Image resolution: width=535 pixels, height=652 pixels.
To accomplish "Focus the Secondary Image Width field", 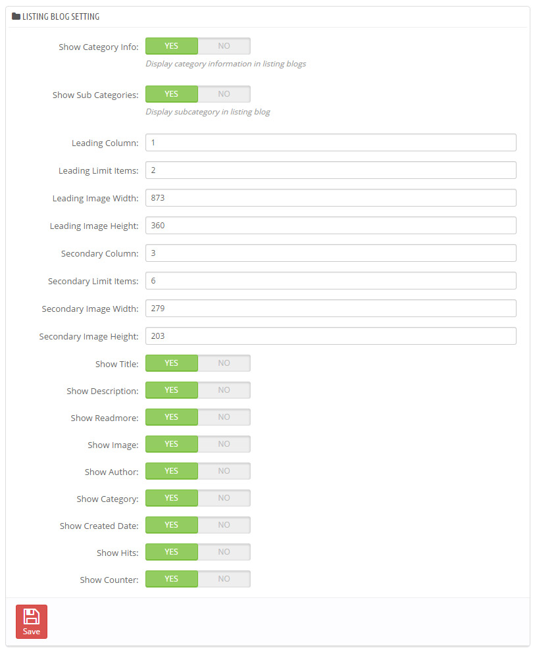I will click(x=331, y=309).
